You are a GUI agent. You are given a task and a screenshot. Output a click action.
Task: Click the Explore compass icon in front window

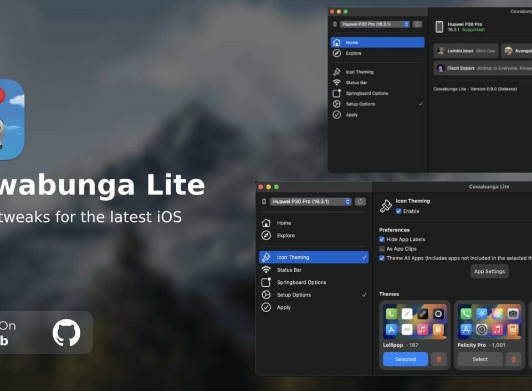pyautogui.click(x=267, y=235)
